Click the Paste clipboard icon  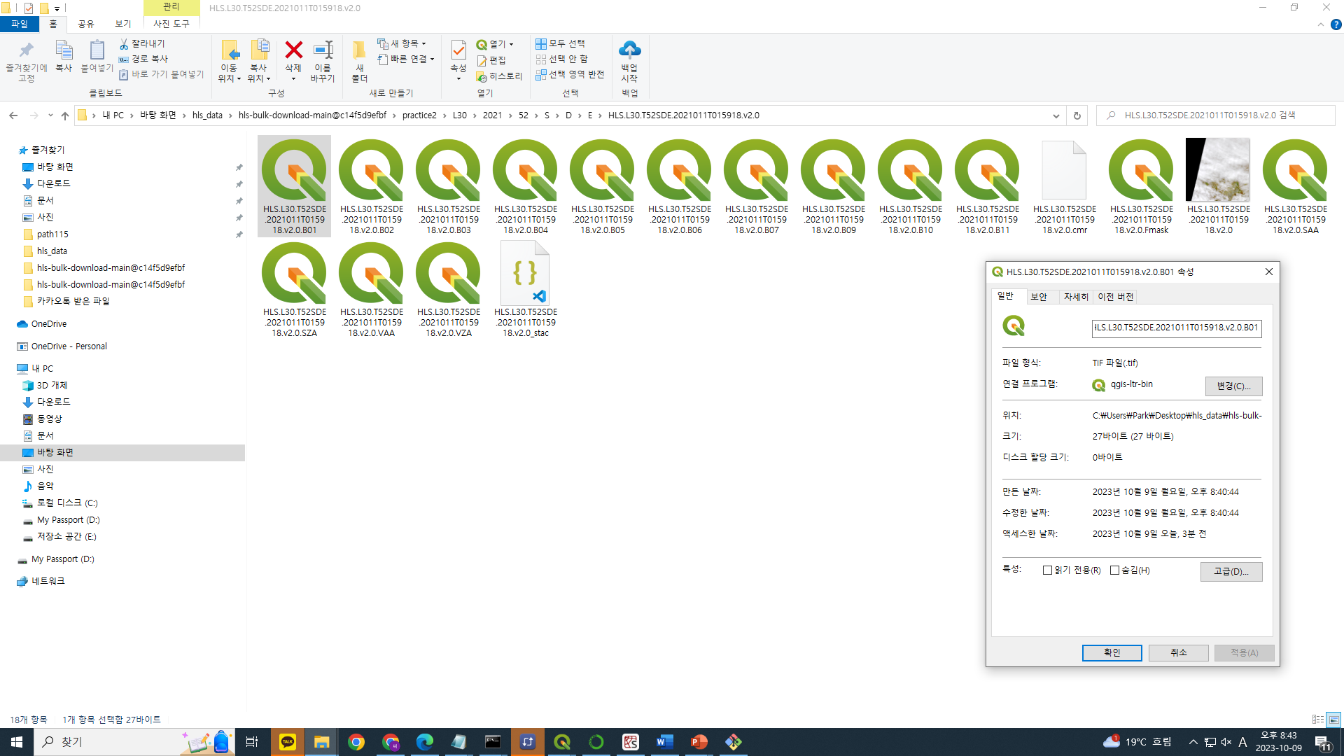pyautogui.click(x=97, y=50)
